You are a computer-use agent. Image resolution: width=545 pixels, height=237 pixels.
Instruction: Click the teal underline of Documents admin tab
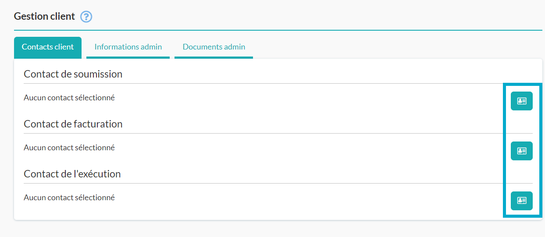214,57
